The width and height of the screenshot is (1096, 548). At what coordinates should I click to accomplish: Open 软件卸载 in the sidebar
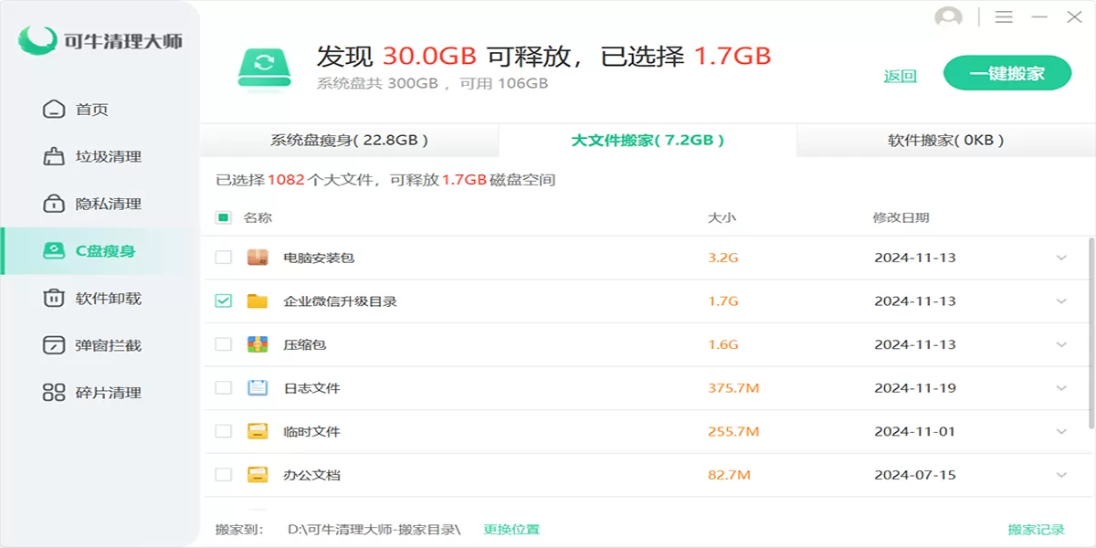pos(100,299)
